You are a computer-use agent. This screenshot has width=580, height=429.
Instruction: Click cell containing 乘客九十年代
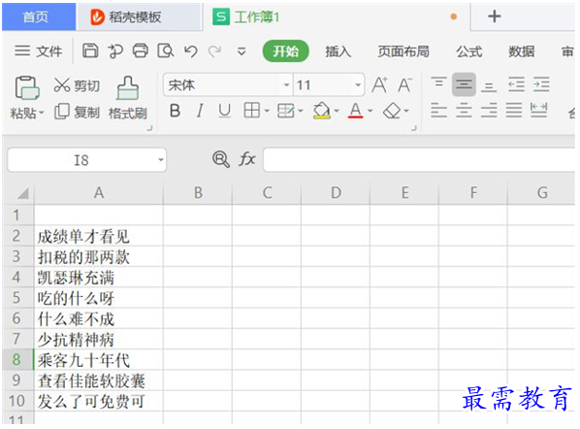tap(98, 359)
